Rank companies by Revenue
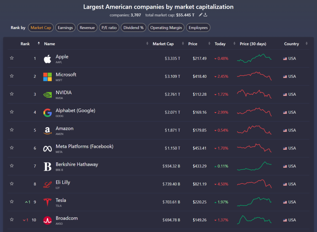The width and height of the screenshot is (317, 232). point(87,28)
